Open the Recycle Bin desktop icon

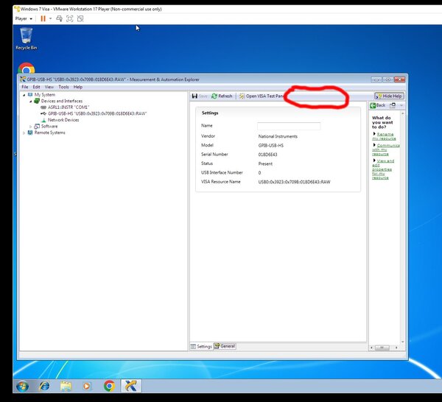tap(27, 39)
